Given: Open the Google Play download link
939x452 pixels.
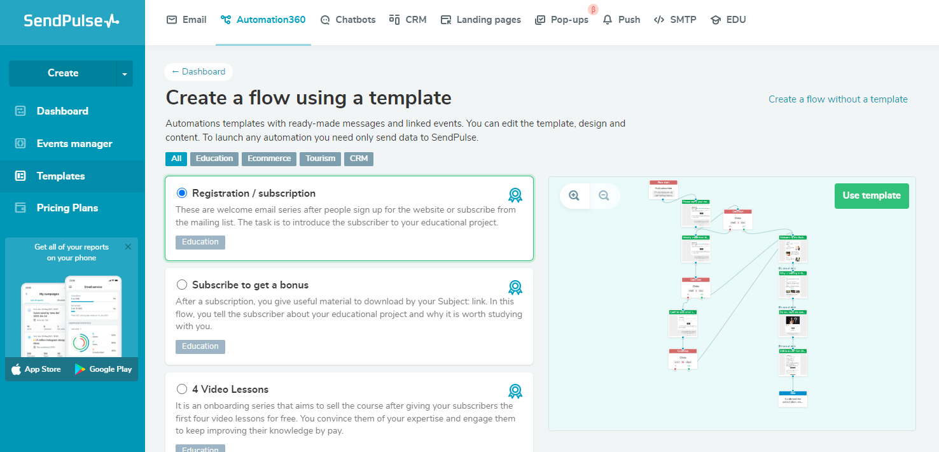Looking at the screenshot, I should (103, 369).
